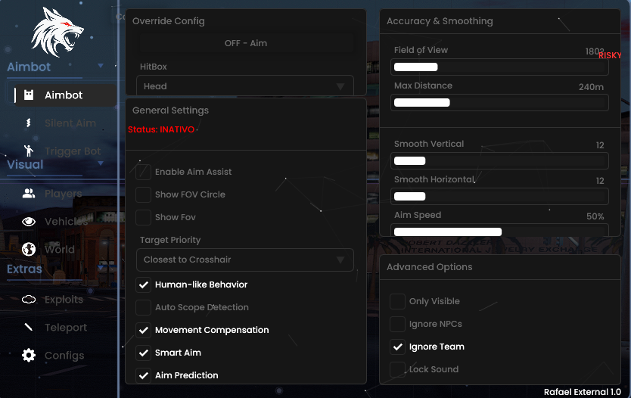Screen dimensions: 631x398
Task: Enable the Only Visible checkbox
Action: click(x=397, y=301)
